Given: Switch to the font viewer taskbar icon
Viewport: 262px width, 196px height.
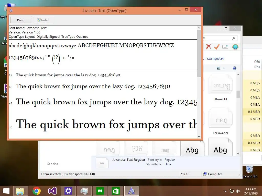Looking at the screenshot, I should tap(132, 191).
